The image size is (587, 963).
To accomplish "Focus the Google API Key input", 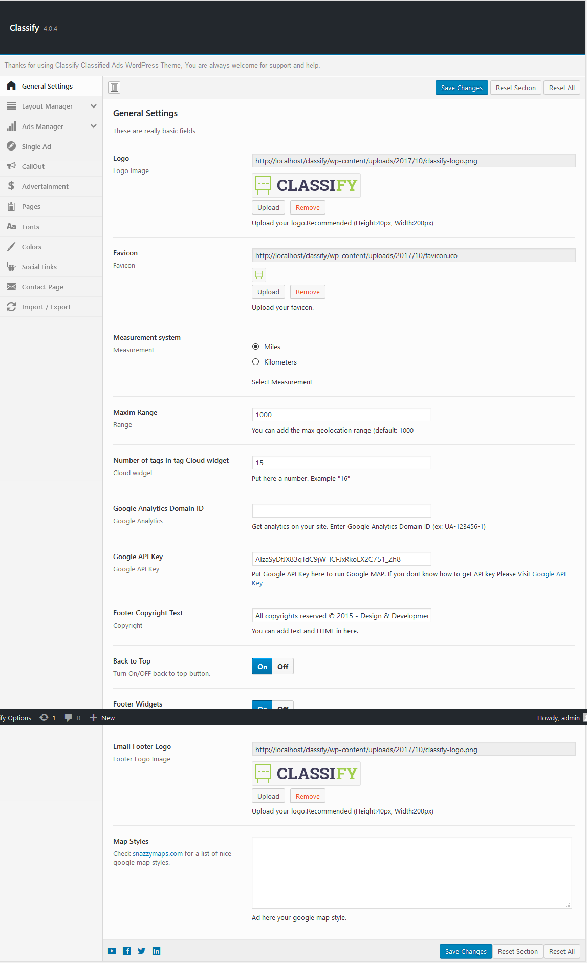I will click(342, 559).
